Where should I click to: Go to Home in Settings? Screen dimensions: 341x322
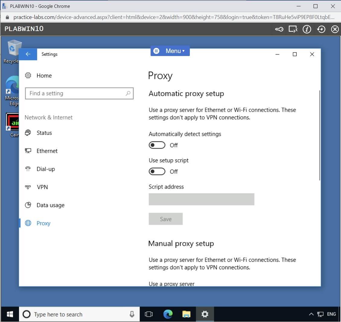coord(44,75)
